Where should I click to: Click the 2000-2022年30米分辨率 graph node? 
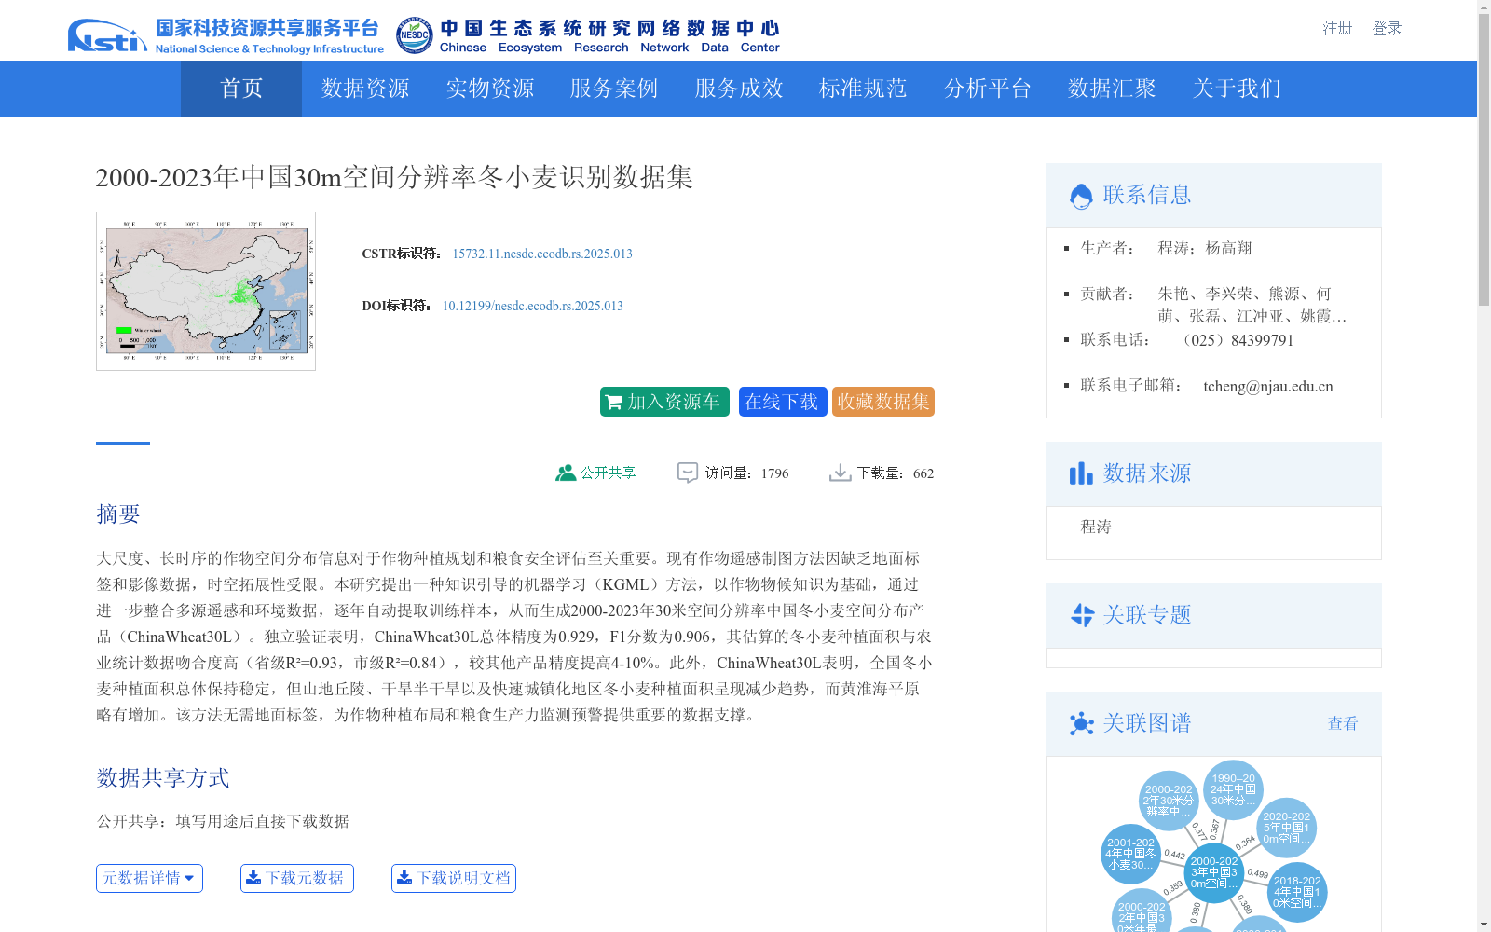tap(1169, 801)
